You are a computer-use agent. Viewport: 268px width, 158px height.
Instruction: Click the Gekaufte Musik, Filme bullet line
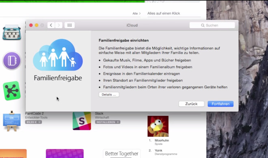pos(147,60)
